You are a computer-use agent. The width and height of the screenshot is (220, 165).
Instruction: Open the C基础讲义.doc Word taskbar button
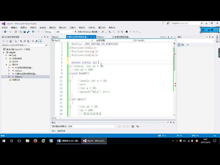[68, 141]
